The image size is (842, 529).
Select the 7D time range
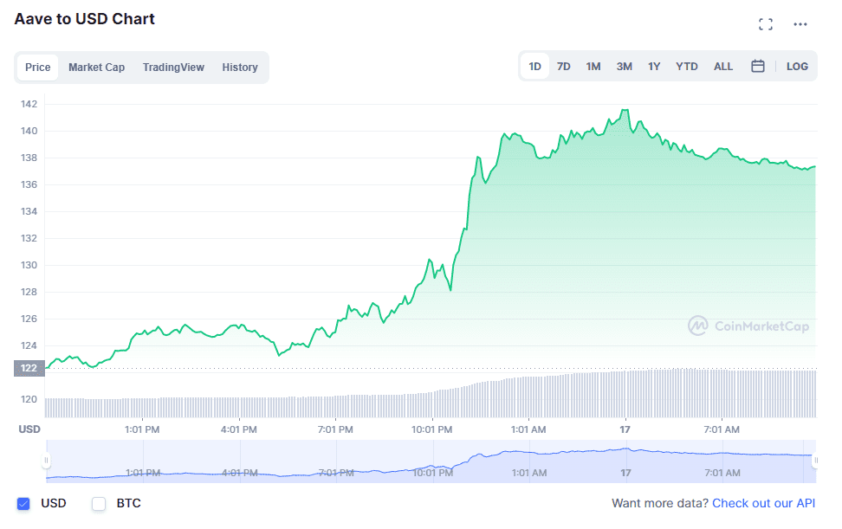click(x=564, y=66)
